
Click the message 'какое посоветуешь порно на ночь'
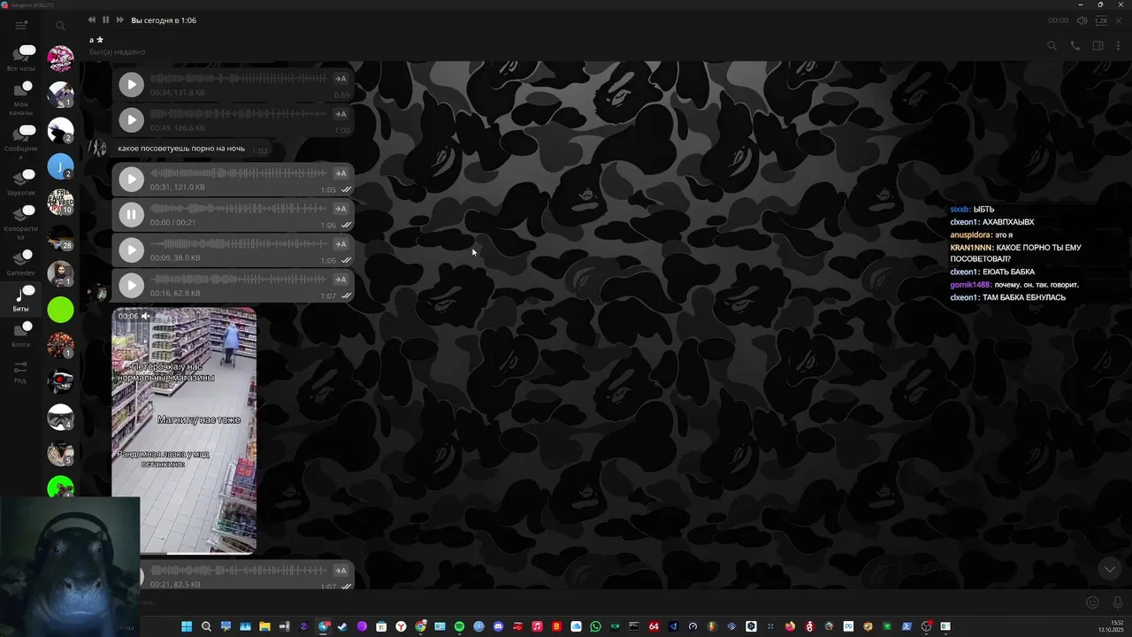point(181,149)
